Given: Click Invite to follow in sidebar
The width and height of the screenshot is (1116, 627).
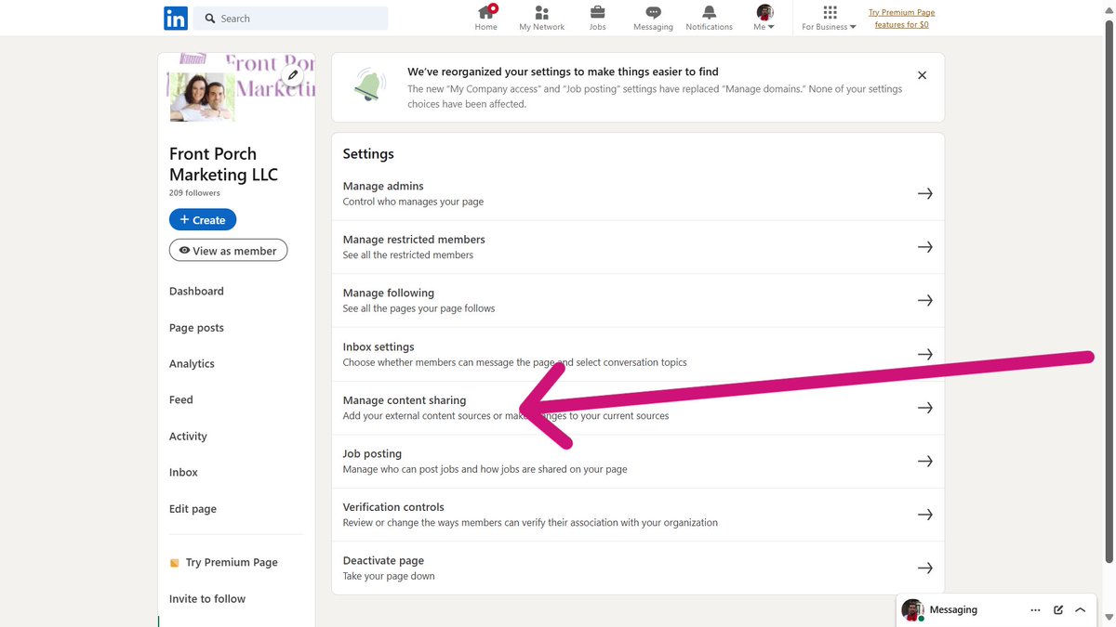Looking at the screenshot, I should pyautogui.click(x=207, y=599).
